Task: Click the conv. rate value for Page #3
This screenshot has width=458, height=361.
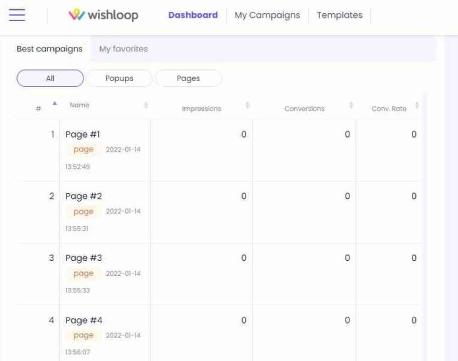Action: point(414,258)
